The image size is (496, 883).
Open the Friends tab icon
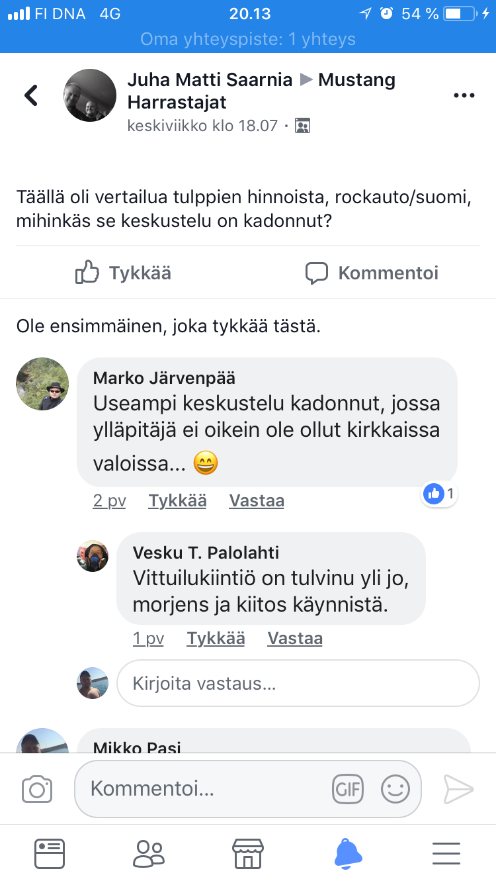point(148,853)
